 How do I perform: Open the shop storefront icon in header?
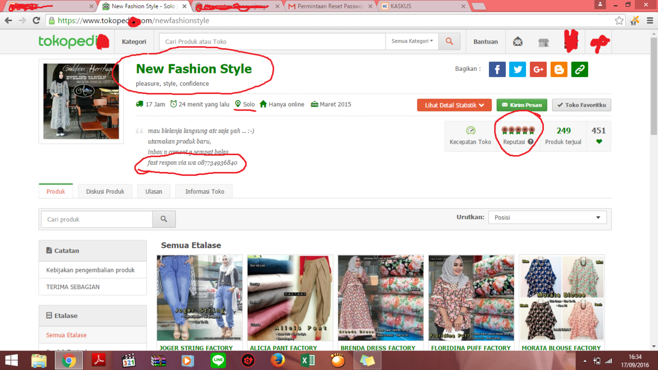(x=543, y=42)
